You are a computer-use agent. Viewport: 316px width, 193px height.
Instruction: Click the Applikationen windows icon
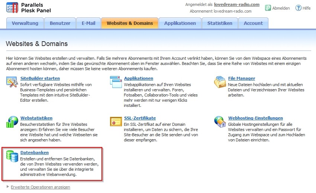pos(116,82)
